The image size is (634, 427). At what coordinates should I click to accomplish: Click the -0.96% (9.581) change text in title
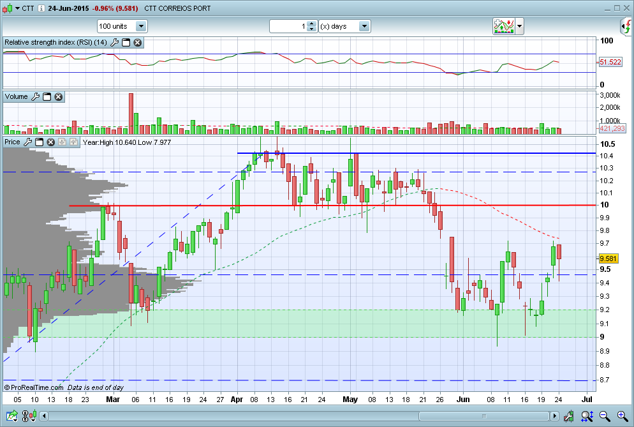115,8
